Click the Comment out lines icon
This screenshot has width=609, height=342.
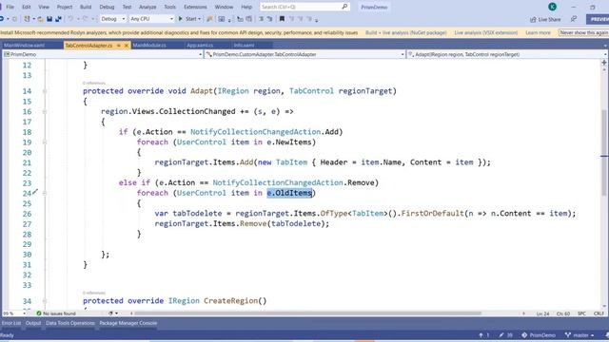pyautogui.click(x=262, y=19)
